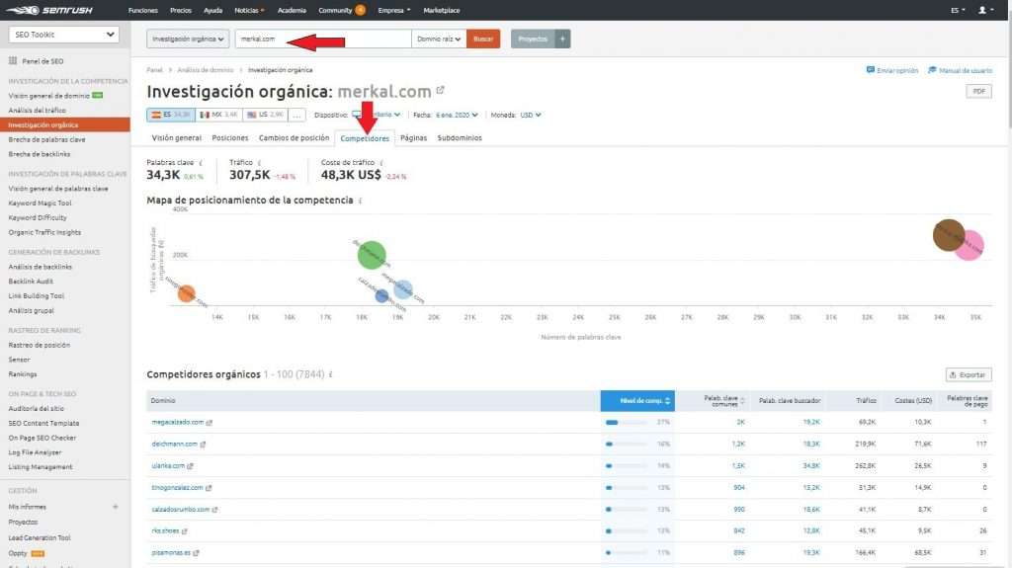Screen dimensions: 1012x568
Task: Click megacalzado.com competition level bar
Action: point(627,422)
